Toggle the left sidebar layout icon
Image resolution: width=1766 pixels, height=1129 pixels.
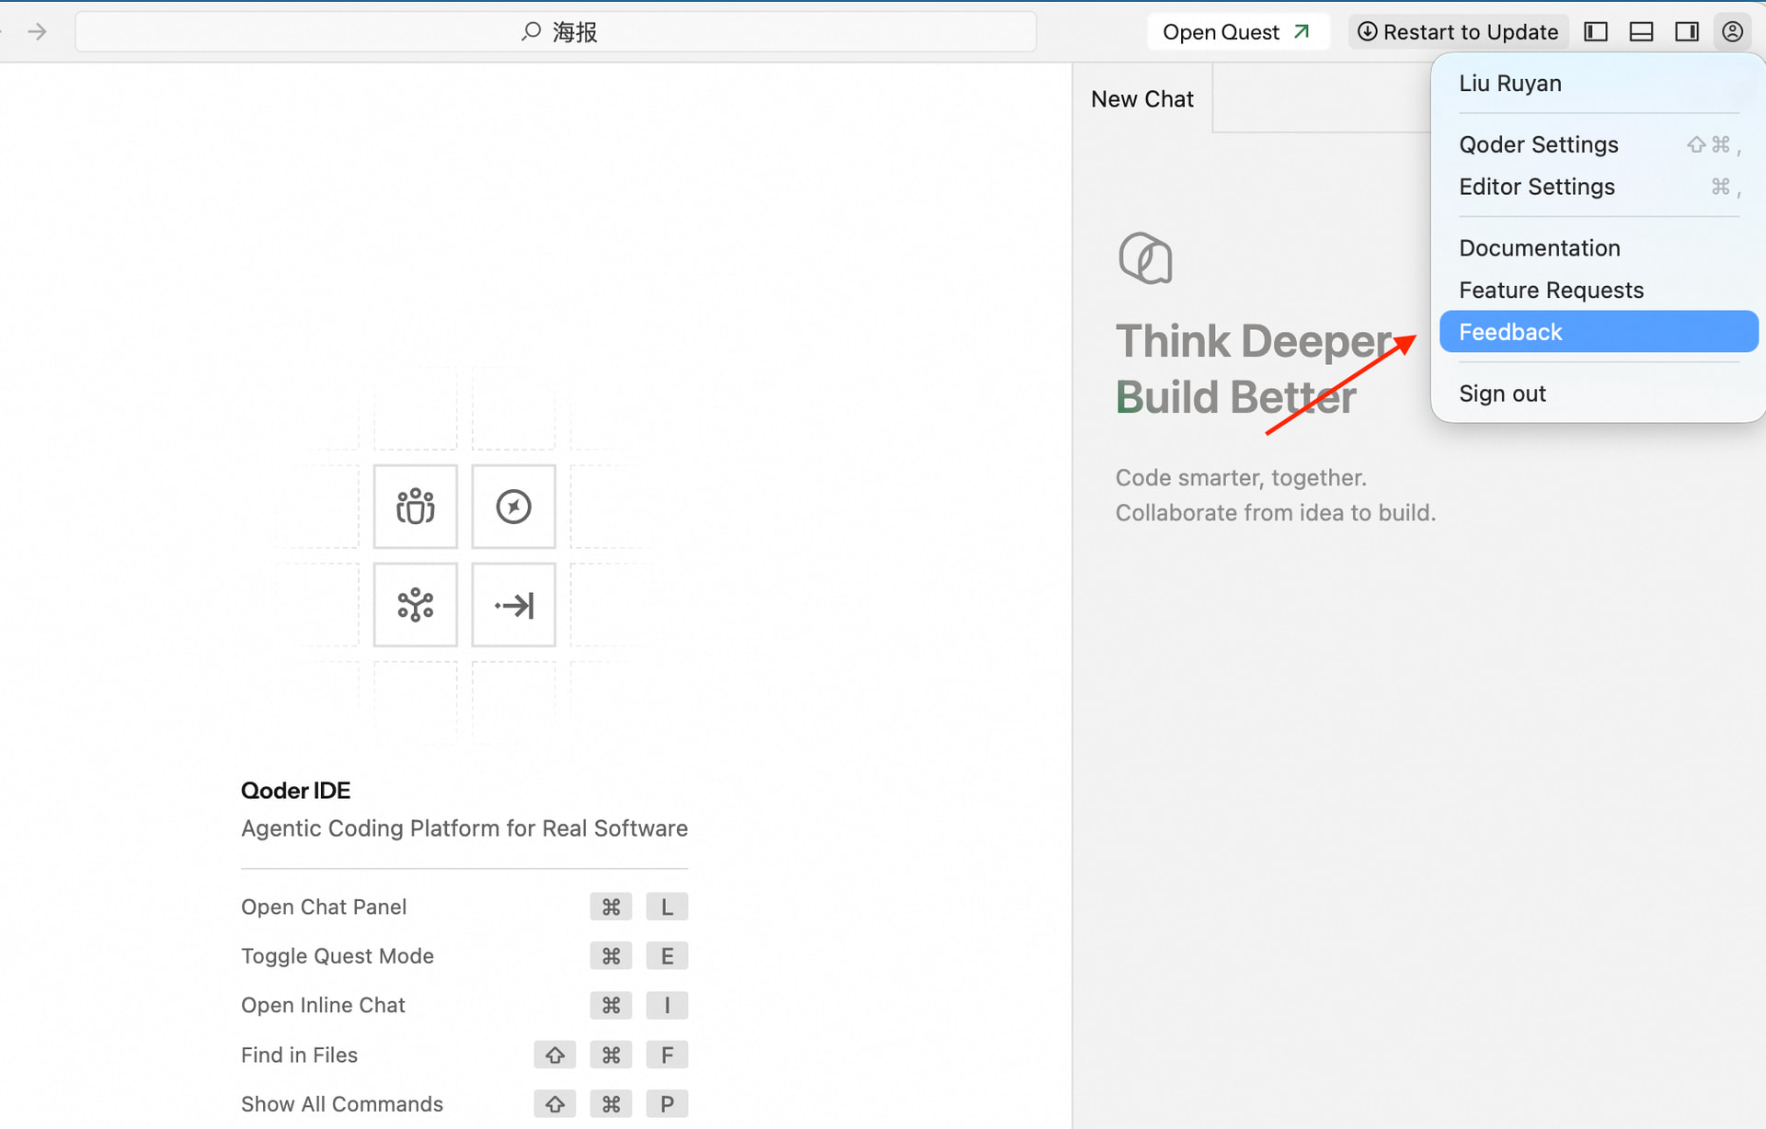(x=1596, y=32)
